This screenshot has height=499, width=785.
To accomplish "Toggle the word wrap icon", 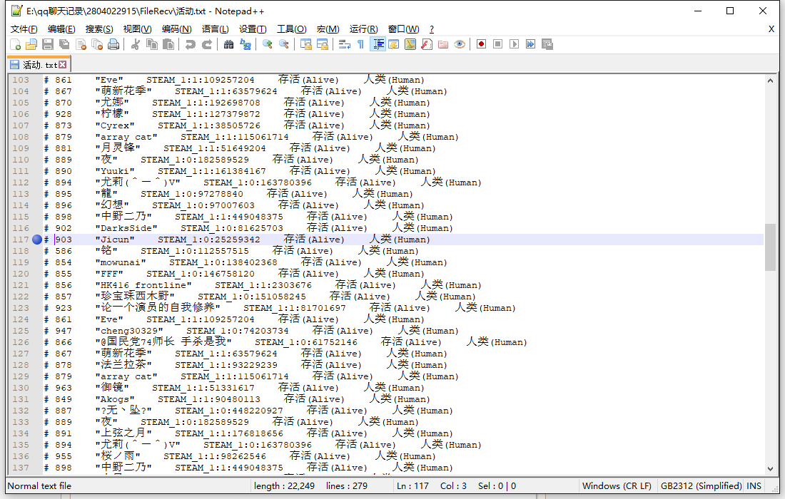I will tap(345, 44).
